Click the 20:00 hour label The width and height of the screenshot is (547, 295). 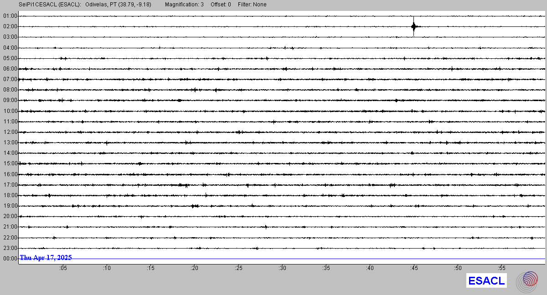click(x=10, y=216)
